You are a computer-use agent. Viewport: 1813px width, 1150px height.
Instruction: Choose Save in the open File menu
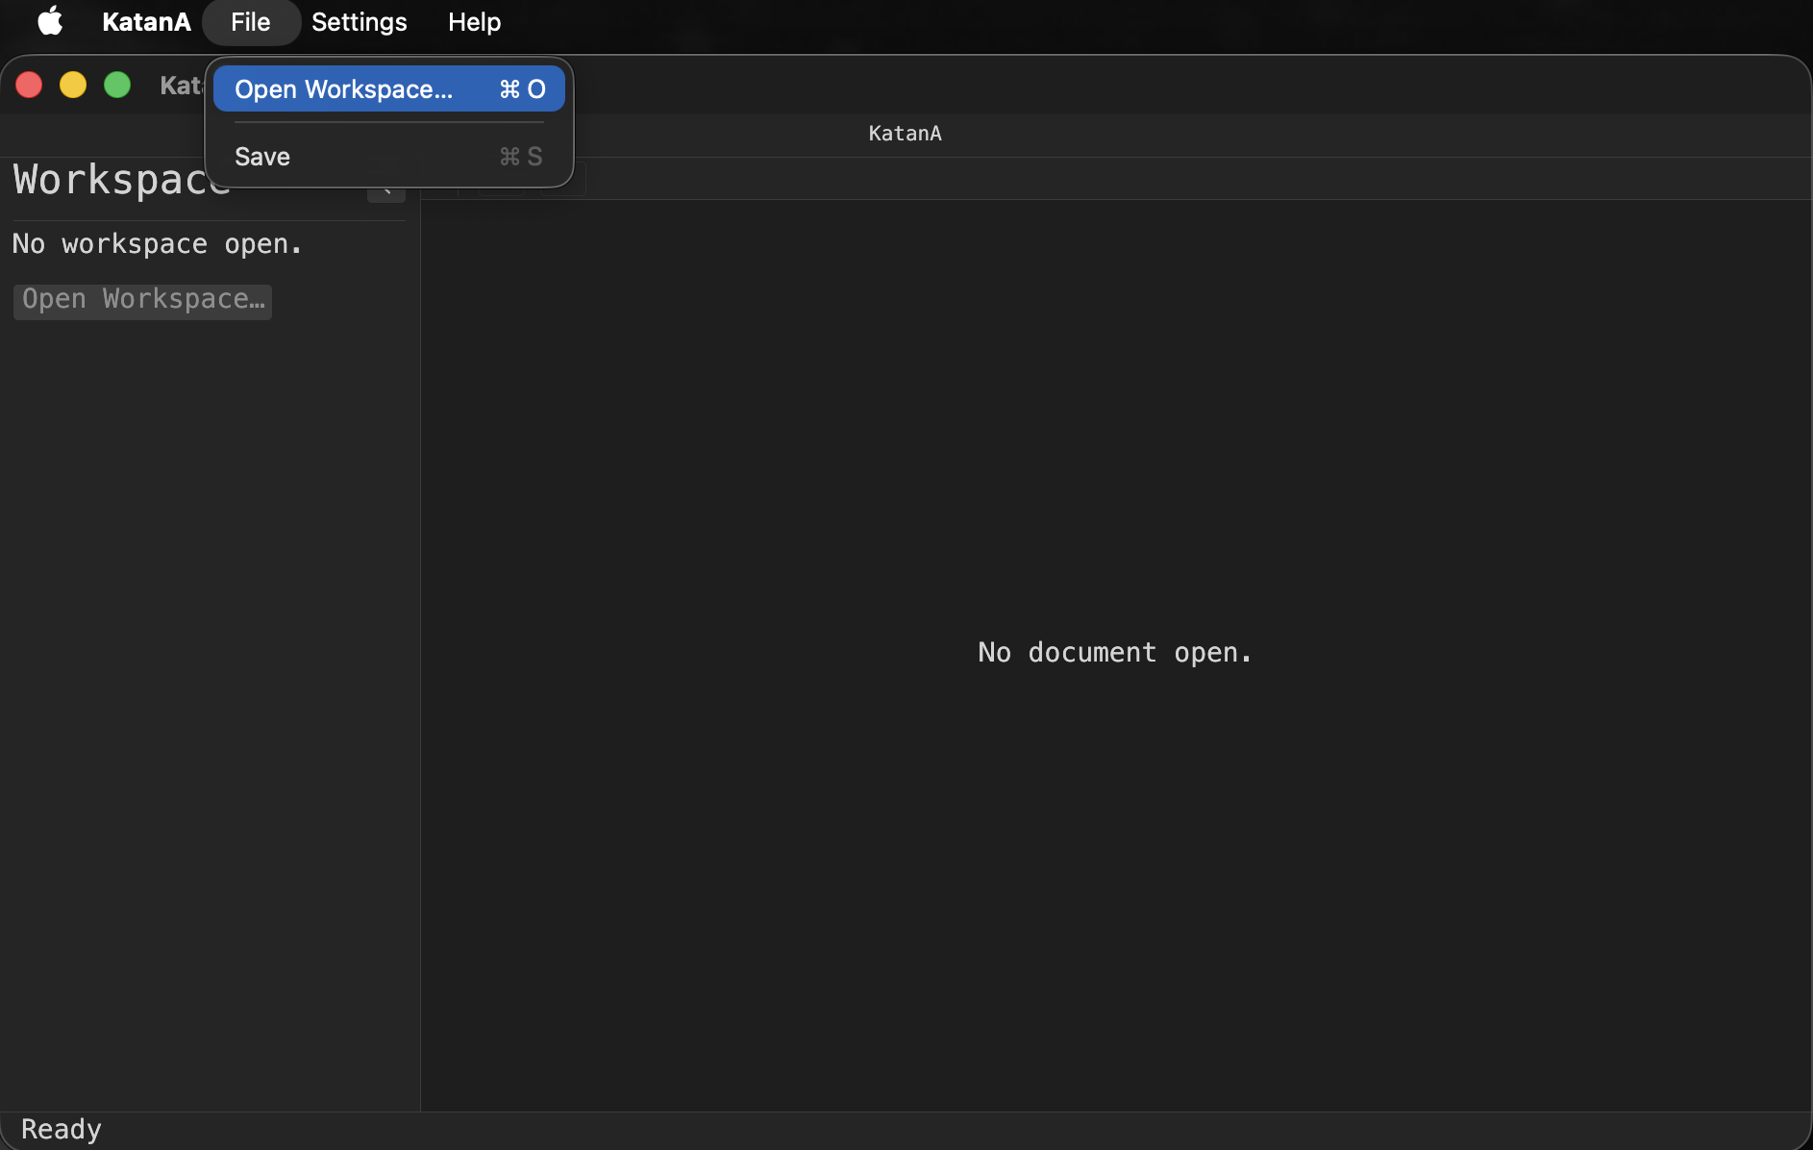(x=261, y=156)
